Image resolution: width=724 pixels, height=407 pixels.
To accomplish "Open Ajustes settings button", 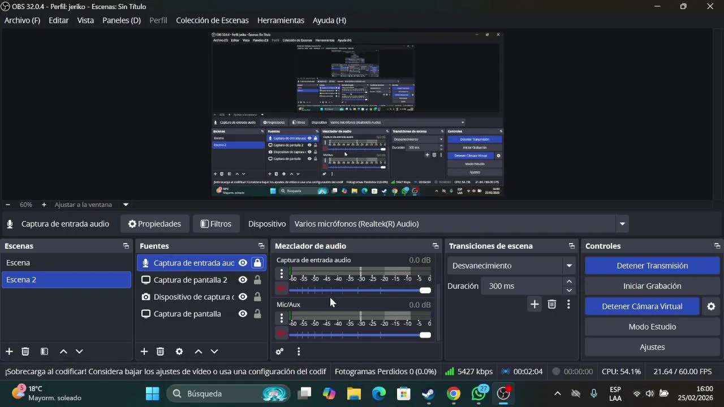I will click(652, 347).
